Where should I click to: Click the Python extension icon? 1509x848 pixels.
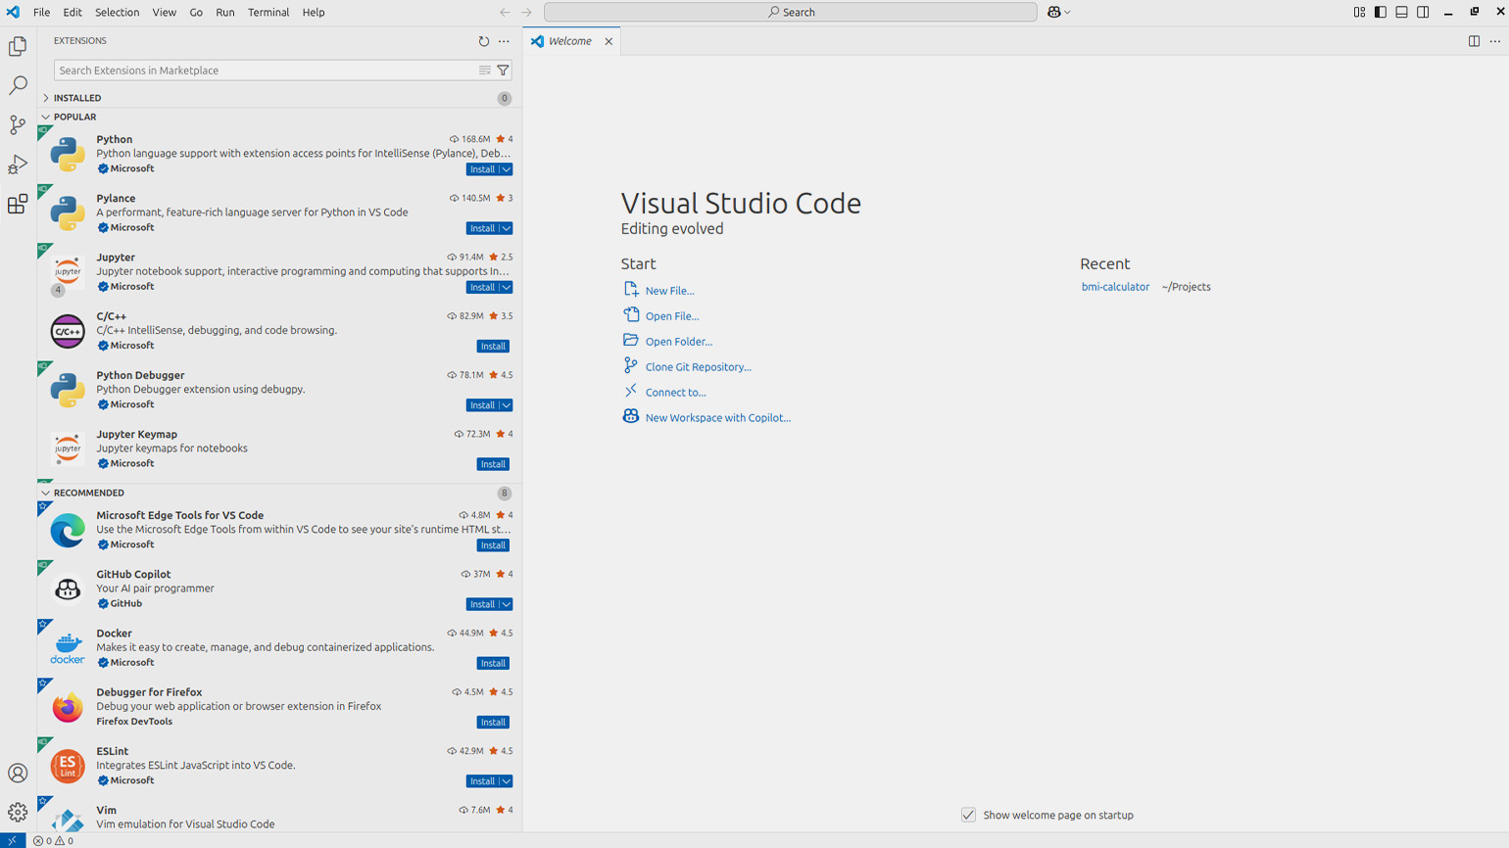pyautogui.click(x=68, y=154)
